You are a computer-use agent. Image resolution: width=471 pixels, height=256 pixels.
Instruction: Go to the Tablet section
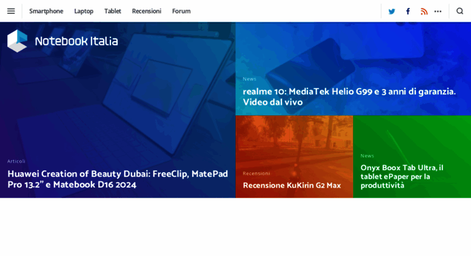click(113, 11)
